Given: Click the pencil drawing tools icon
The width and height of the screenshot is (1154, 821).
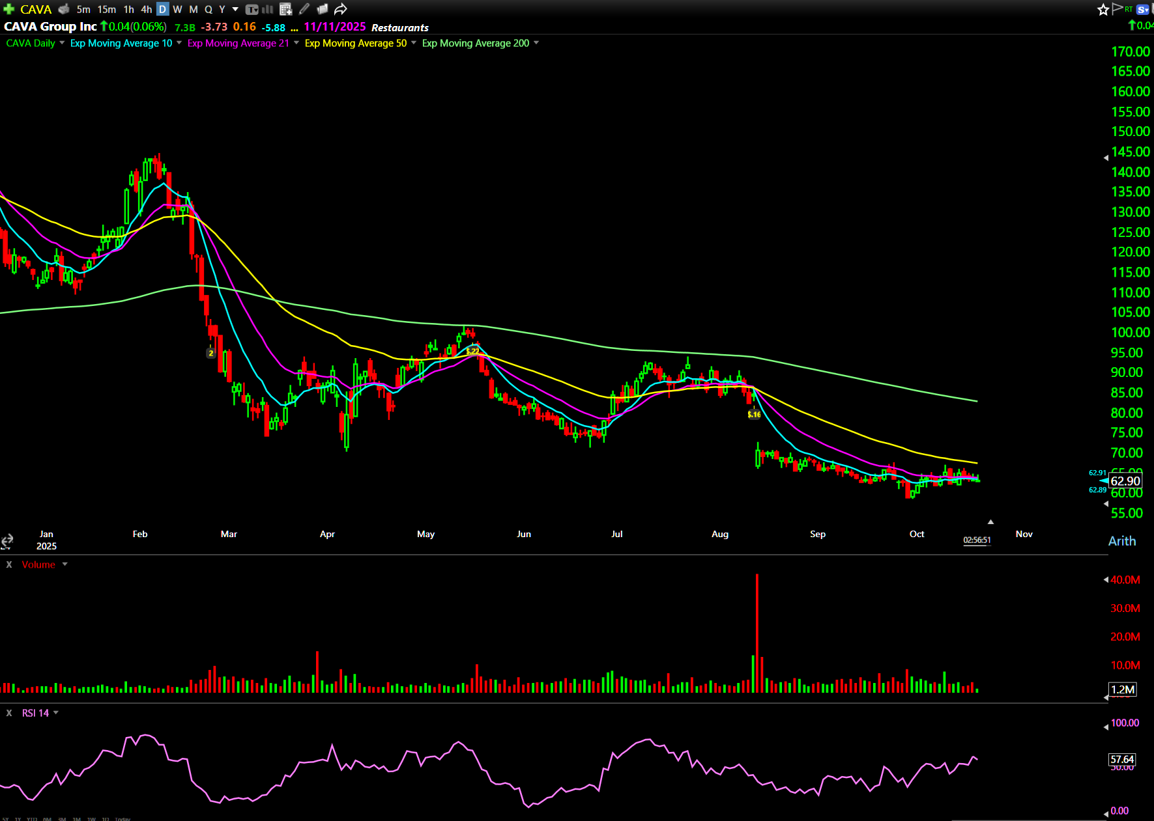Looking at the screenshot, I should (x=304, y=9).
